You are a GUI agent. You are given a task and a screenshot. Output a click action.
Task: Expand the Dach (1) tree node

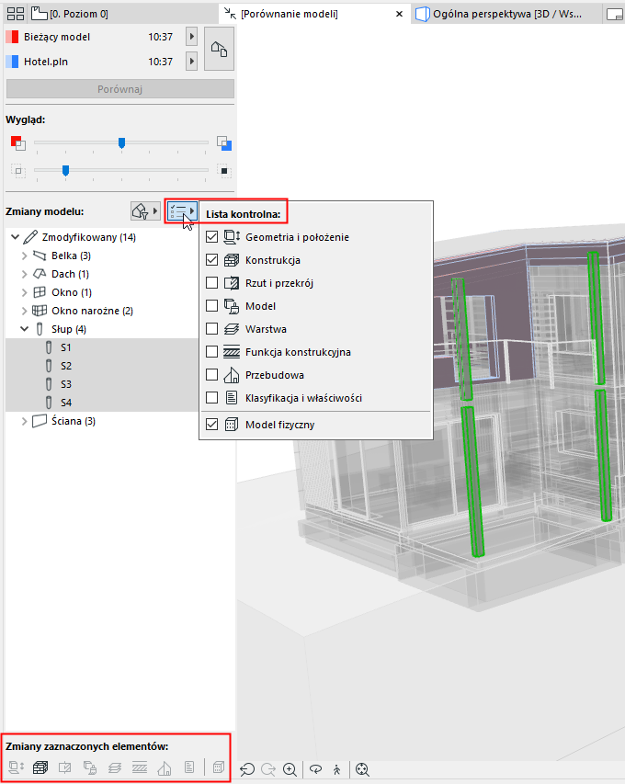pos(24,274)
